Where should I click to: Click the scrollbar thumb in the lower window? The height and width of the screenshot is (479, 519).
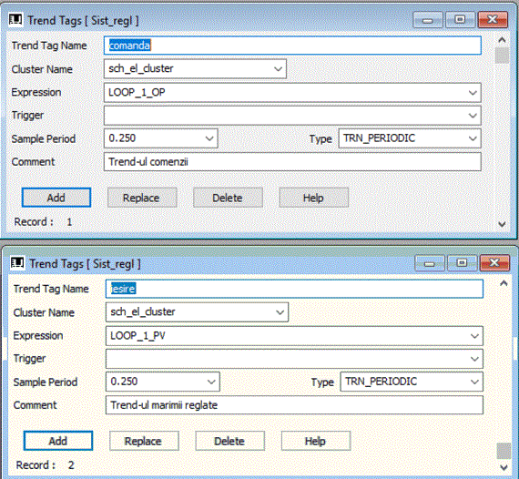tap(504, 451)
